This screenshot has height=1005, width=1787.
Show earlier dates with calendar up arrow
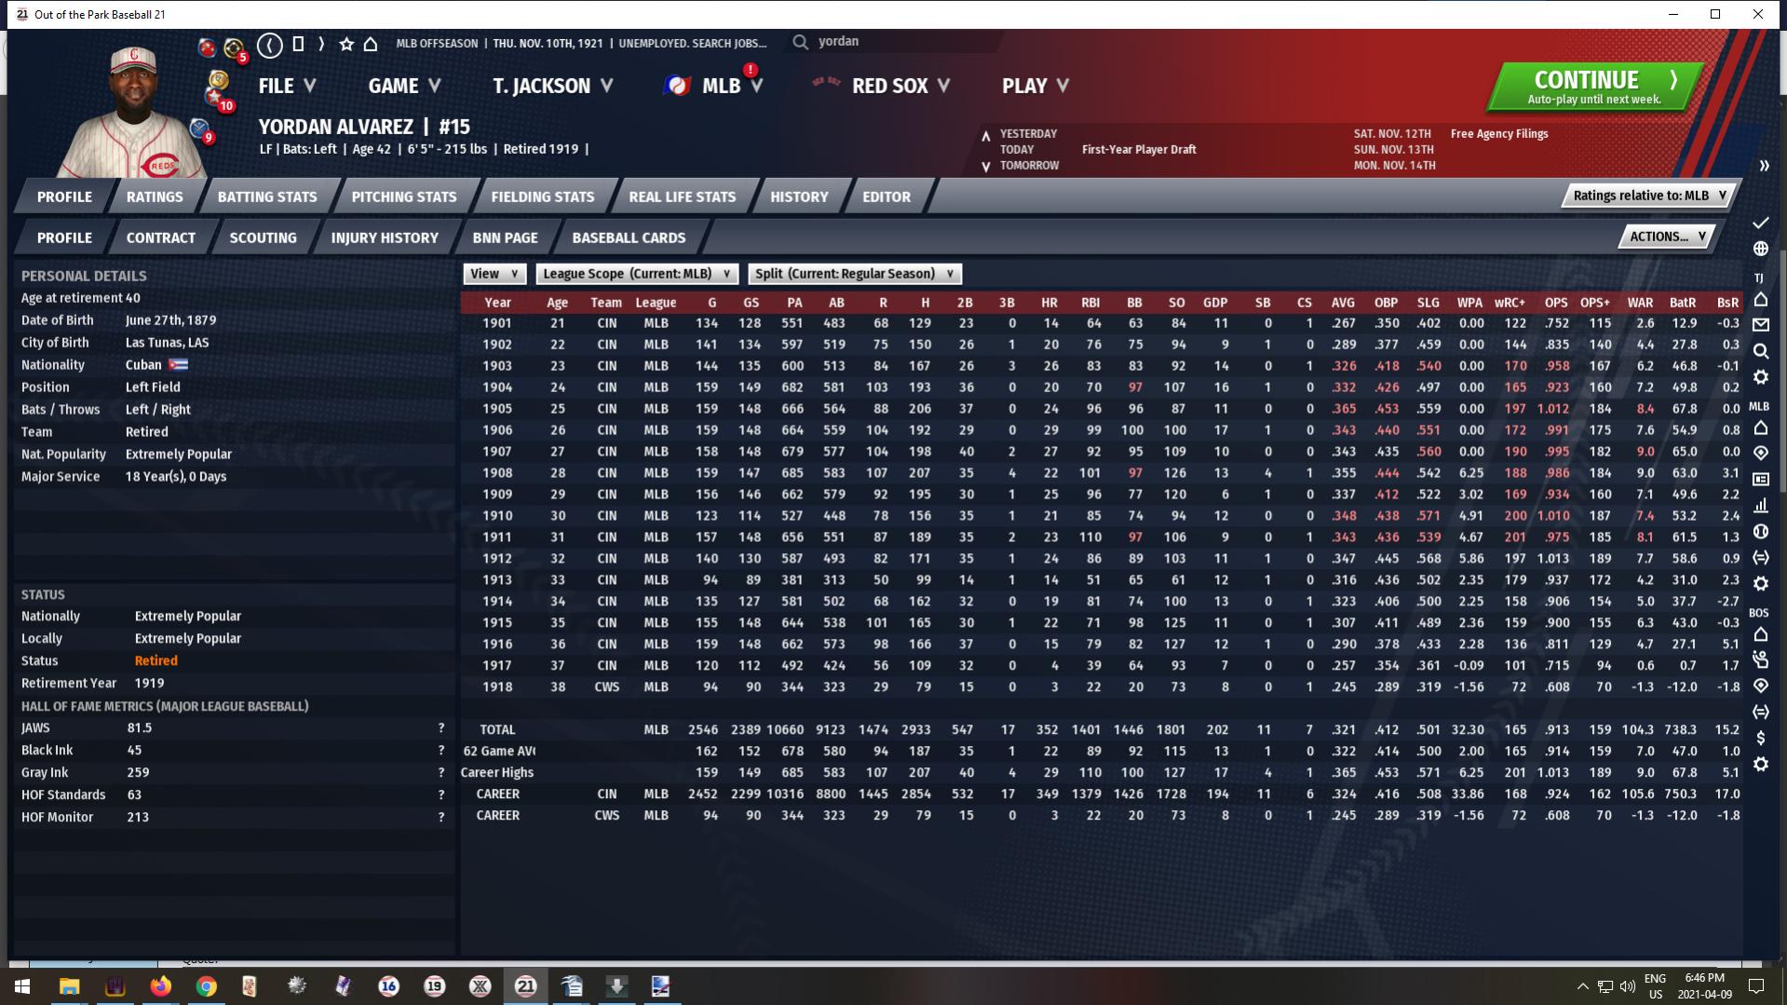985,136
